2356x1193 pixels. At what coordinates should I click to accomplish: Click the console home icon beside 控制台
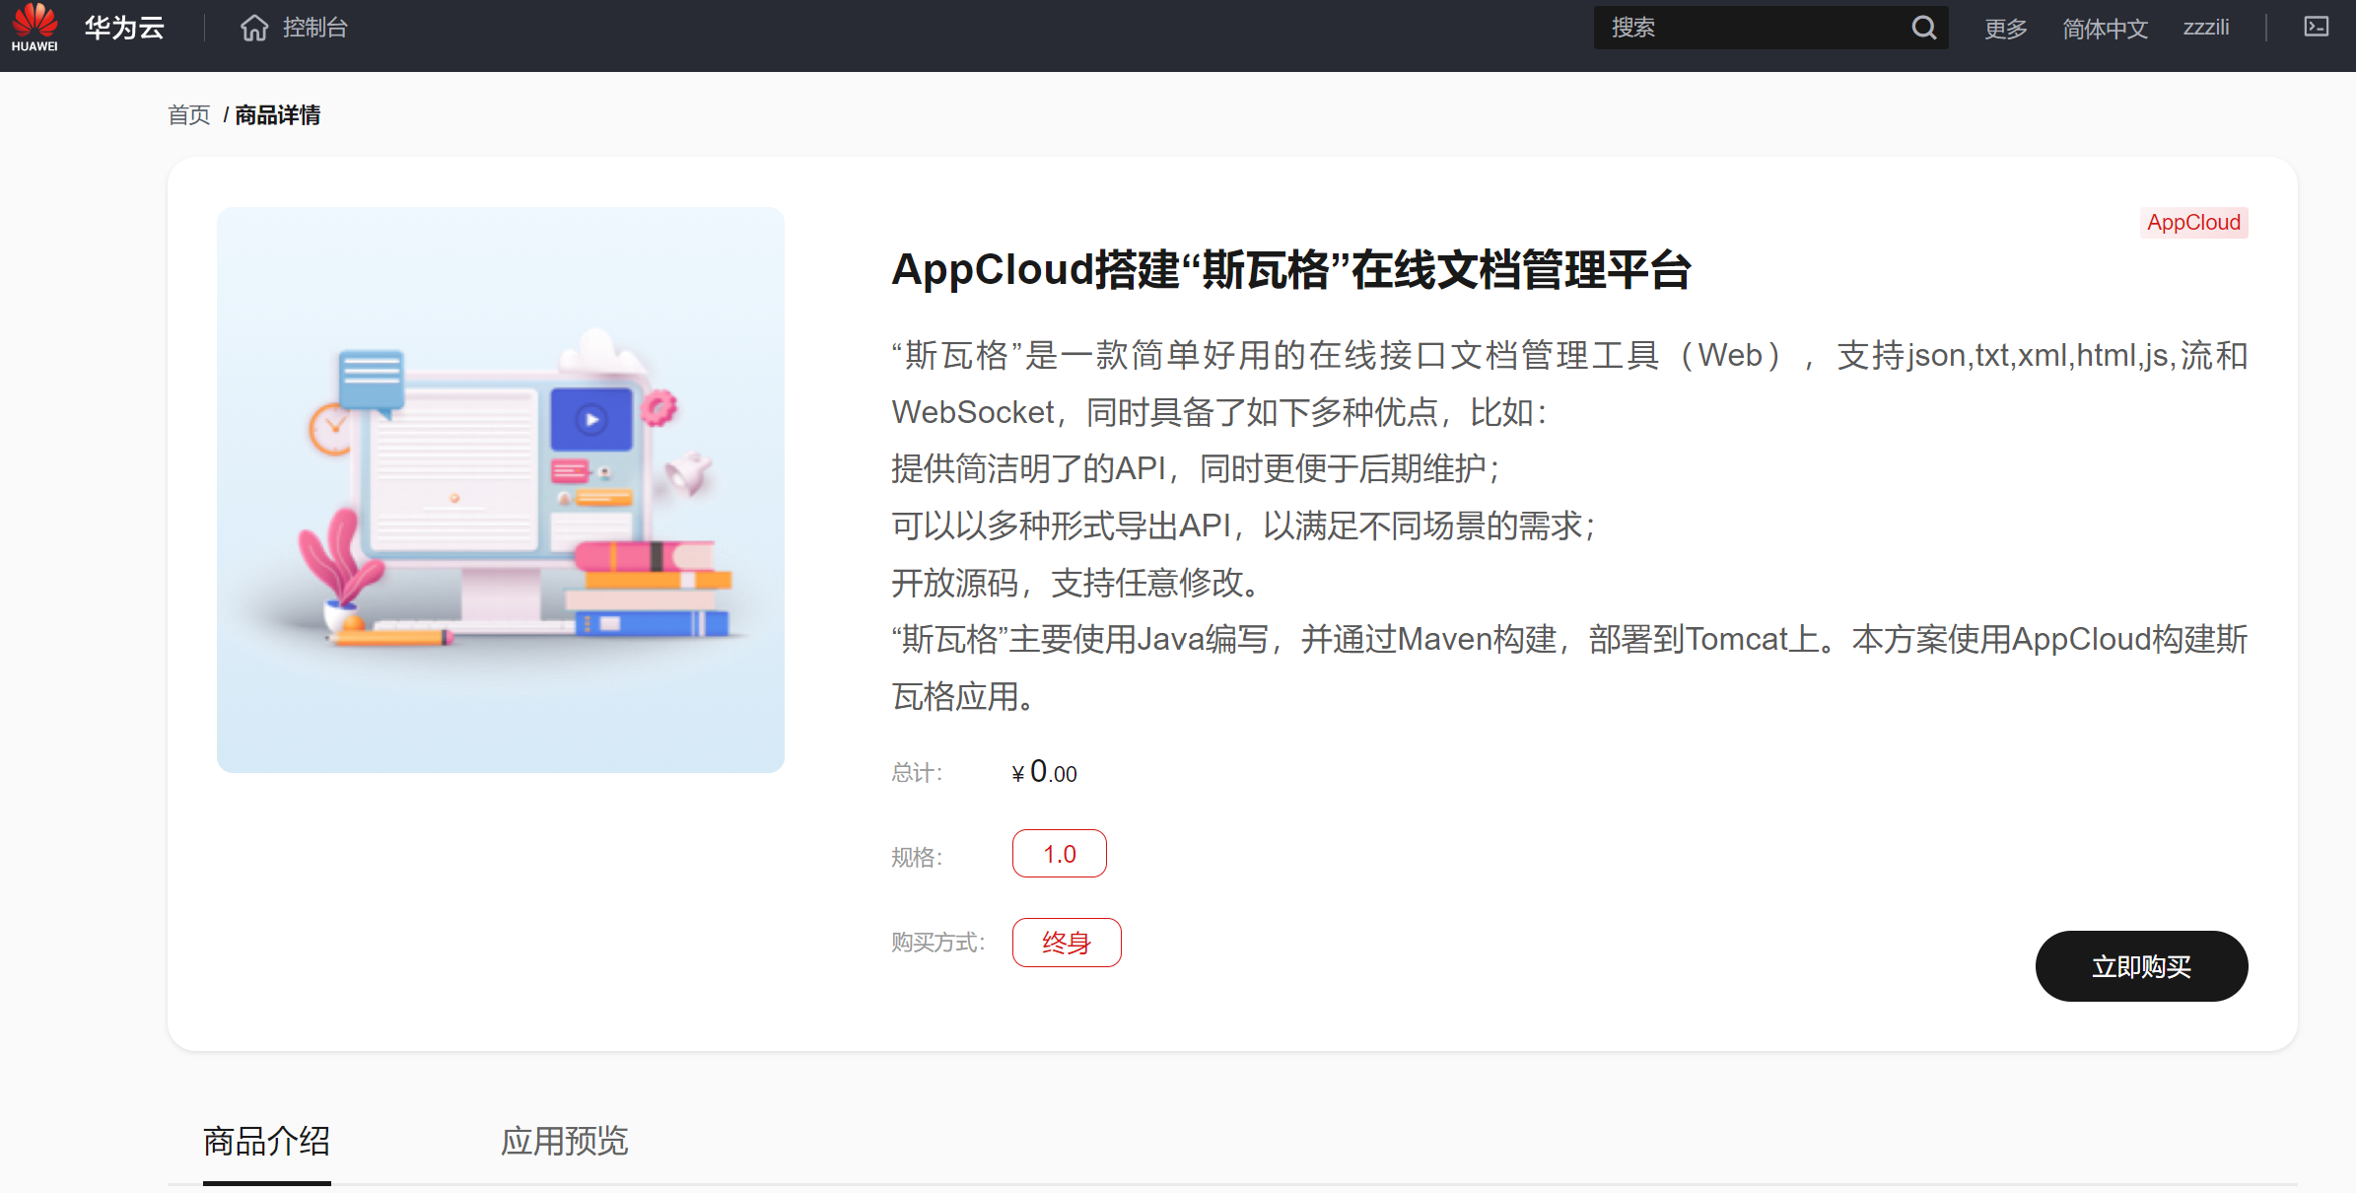pyautogui.click(x=254, y=28)
